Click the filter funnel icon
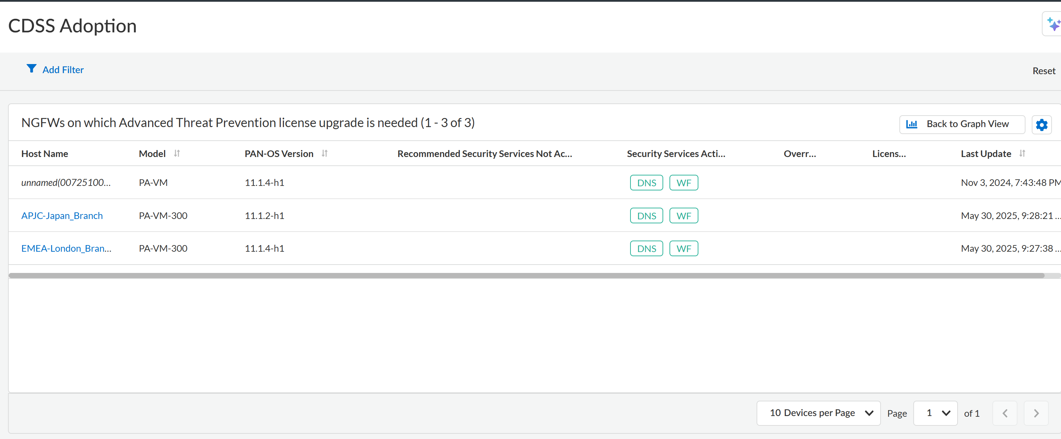1061x439 pixels. pos(31,68)
